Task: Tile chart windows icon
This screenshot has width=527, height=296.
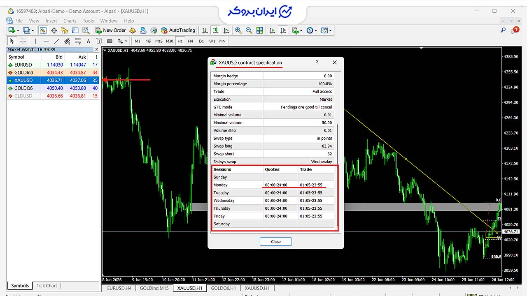Action: click(x=259, y=30)
